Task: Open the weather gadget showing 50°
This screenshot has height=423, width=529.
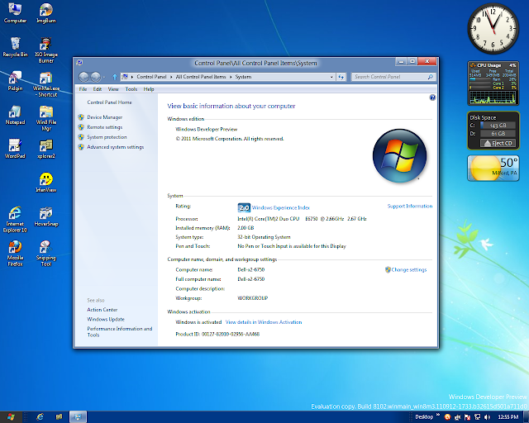Action: click(x=493, y=168)
